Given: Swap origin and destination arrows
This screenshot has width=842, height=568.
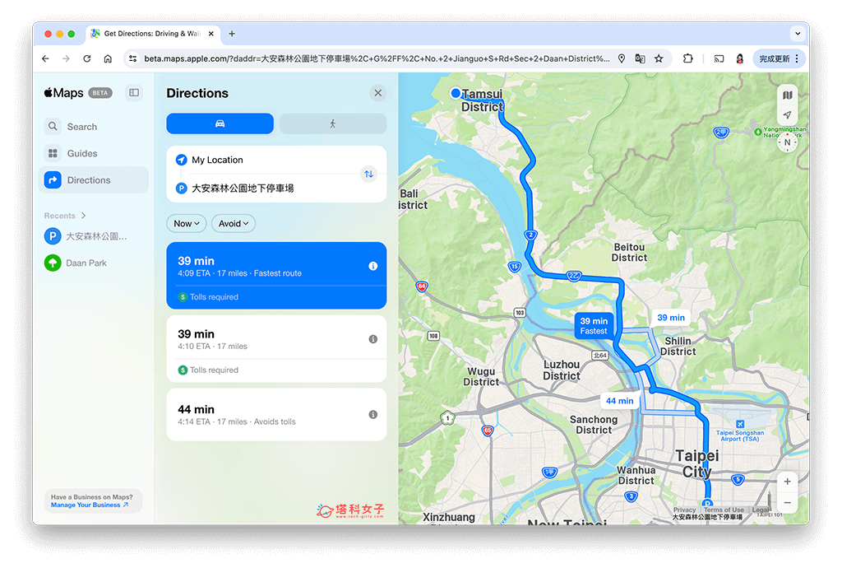Looking at the screenshot, I should [x=369, y=175].
